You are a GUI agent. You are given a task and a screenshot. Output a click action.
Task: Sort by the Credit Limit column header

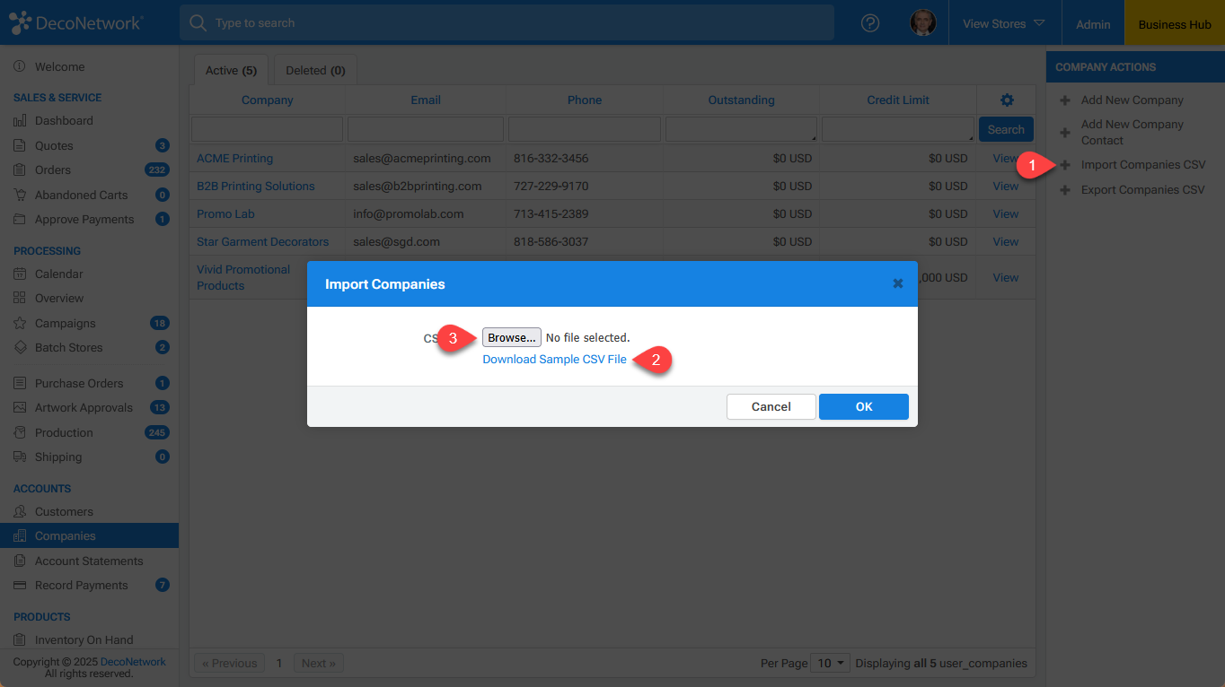898,100
